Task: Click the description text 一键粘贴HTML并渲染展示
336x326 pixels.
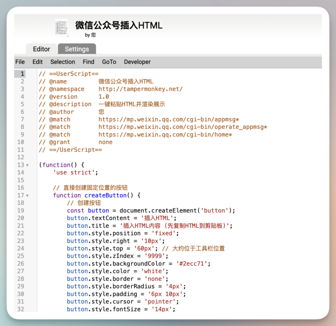Action: point(132,104)
